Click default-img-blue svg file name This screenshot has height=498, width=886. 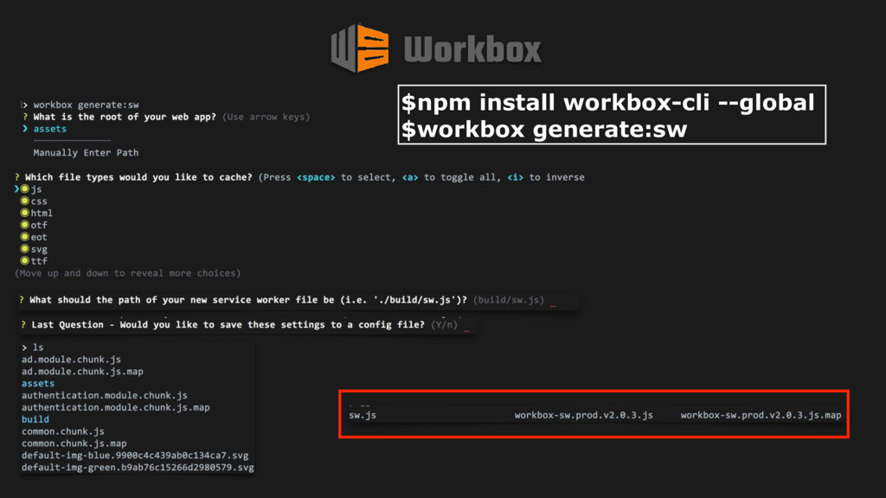[x=135, y=455]
